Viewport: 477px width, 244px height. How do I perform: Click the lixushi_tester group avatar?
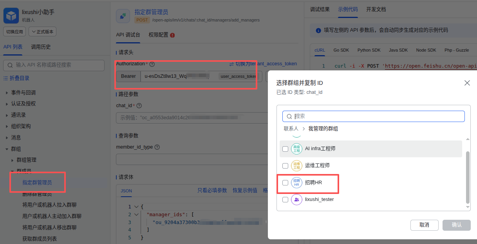point(296,199)
